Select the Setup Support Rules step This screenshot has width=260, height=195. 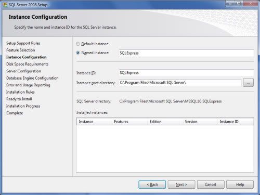[23, 43]
